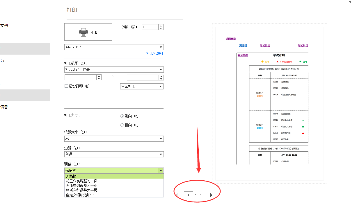Increase the 份数 copies count
The height and width of the screenshot is (205, 357).
(x=161, y=26)
